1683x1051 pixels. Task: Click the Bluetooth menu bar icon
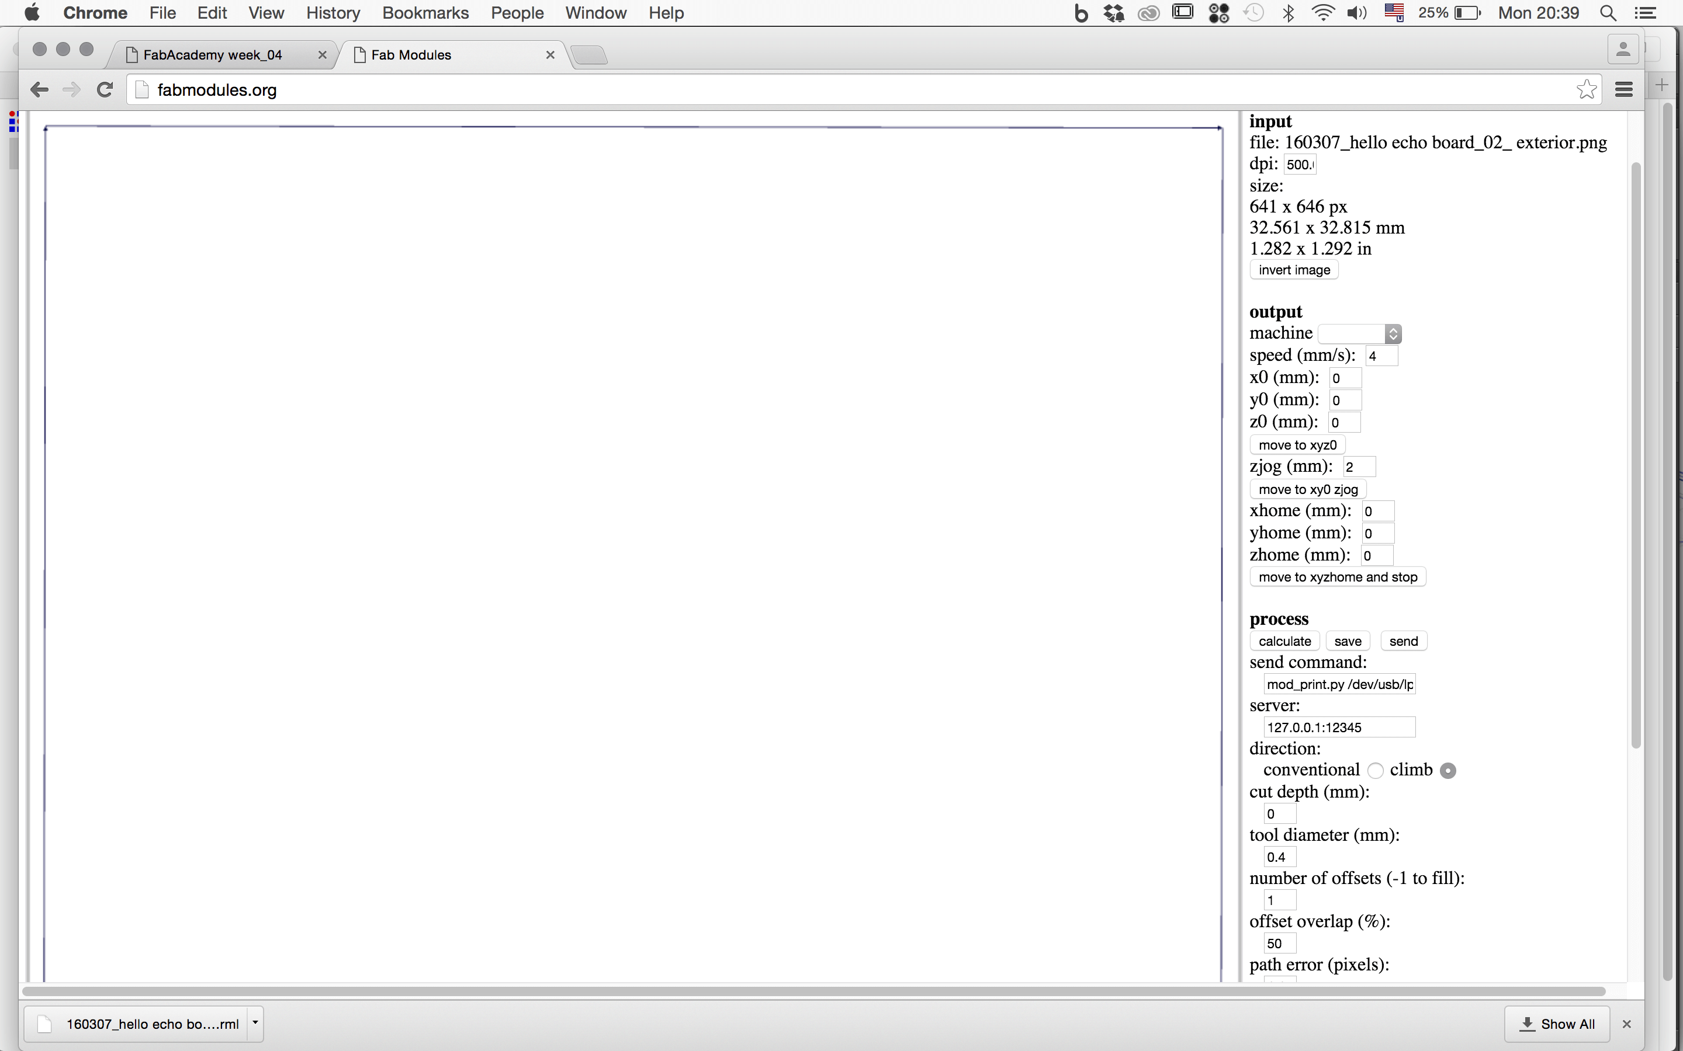coord(1288,13)
